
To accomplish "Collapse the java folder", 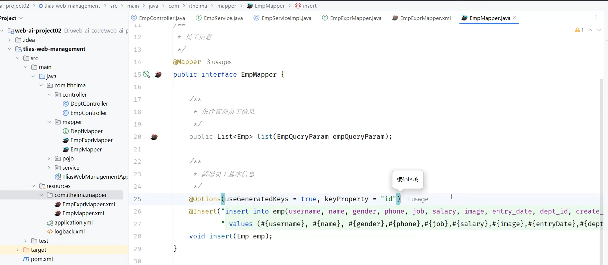I will (33, 76).
